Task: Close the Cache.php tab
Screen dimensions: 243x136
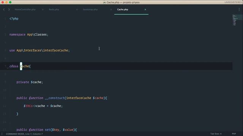Action: [145, 9]
